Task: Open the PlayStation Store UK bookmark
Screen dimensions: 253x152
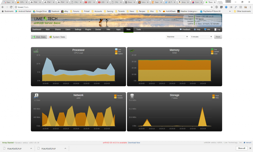Action: pos(210,11)
